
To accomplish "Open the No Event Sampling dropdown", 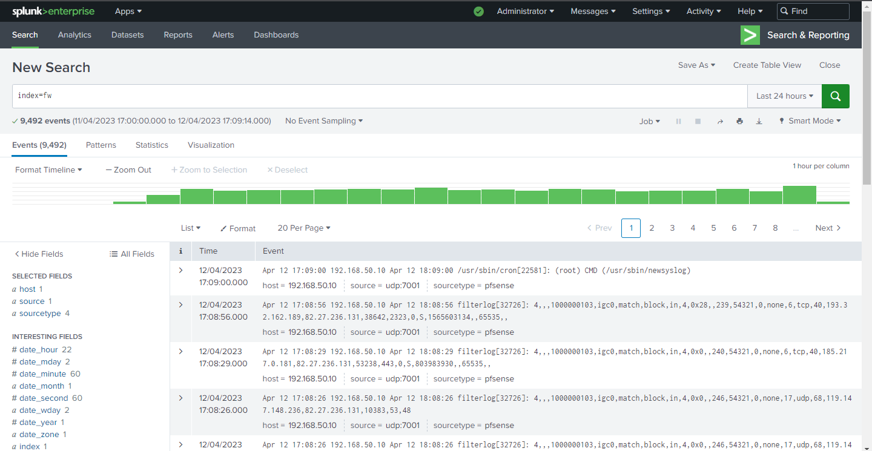I will click(x=323, y=120).
